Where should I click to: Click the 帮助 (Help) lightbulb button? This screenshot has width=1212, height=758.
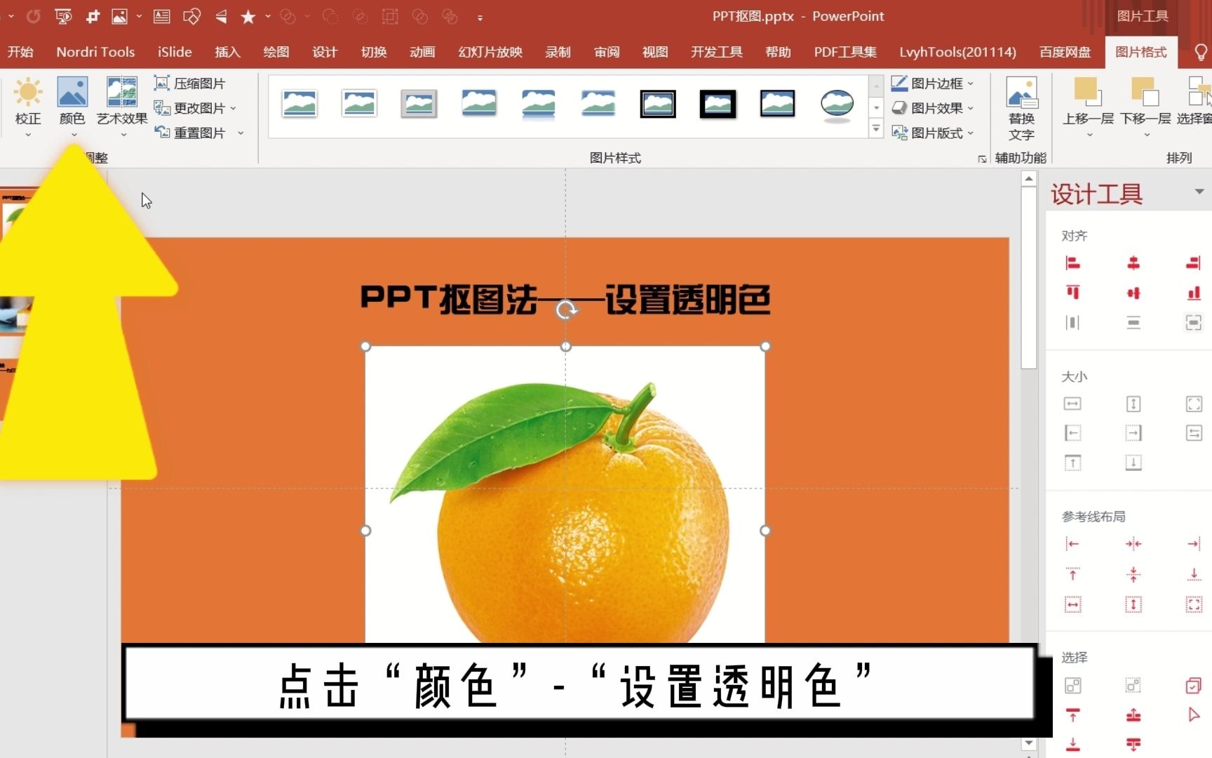pos(1202,51)
